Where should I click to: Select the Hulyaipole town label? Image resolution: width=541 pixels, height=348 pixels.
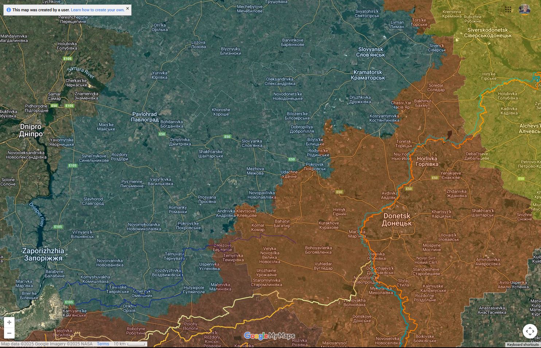tap(194, 290)
